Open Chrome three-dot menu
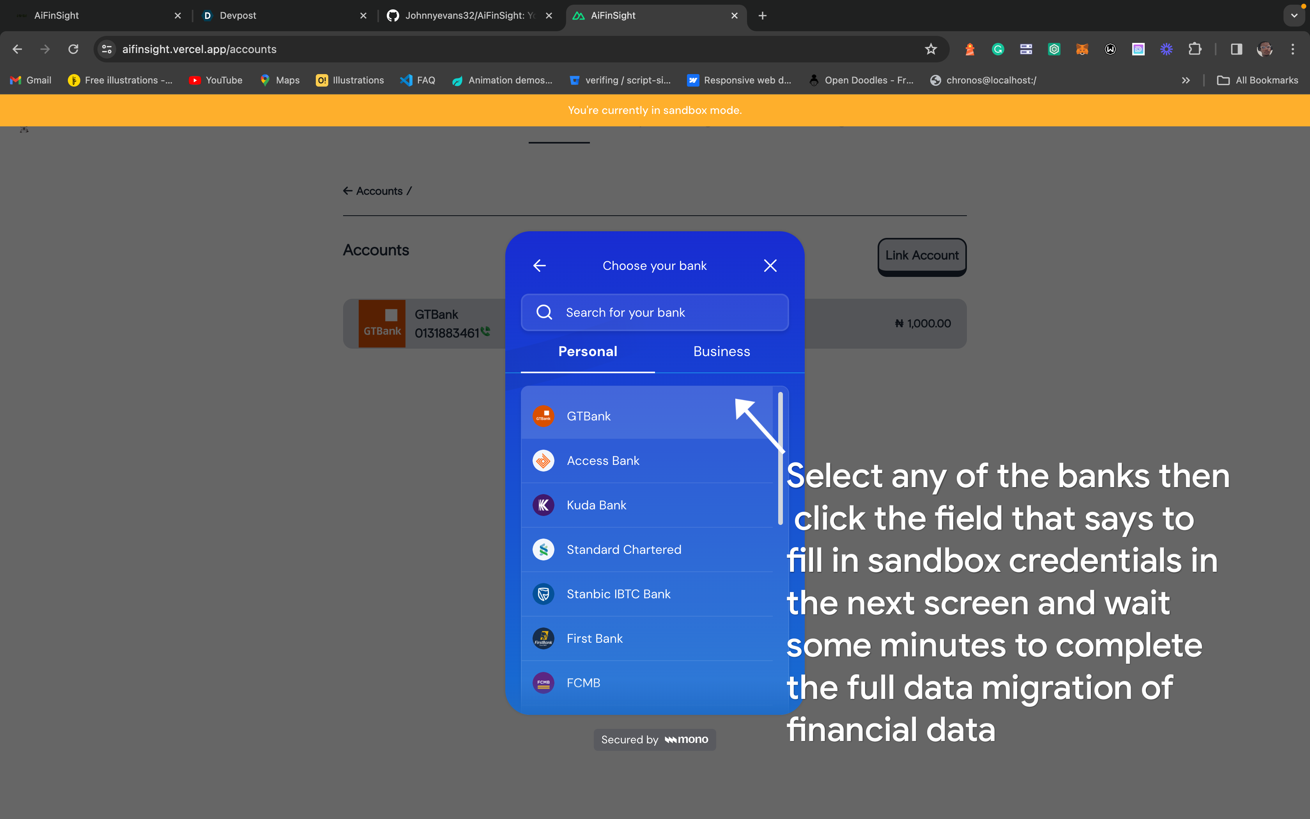 click(x=1293, y=49)
